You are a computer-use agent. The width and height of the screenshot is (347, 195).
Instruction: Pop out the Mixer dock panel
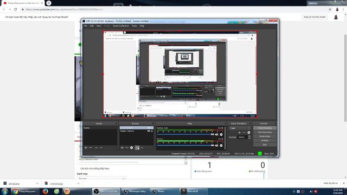click(x=226, y=123)
